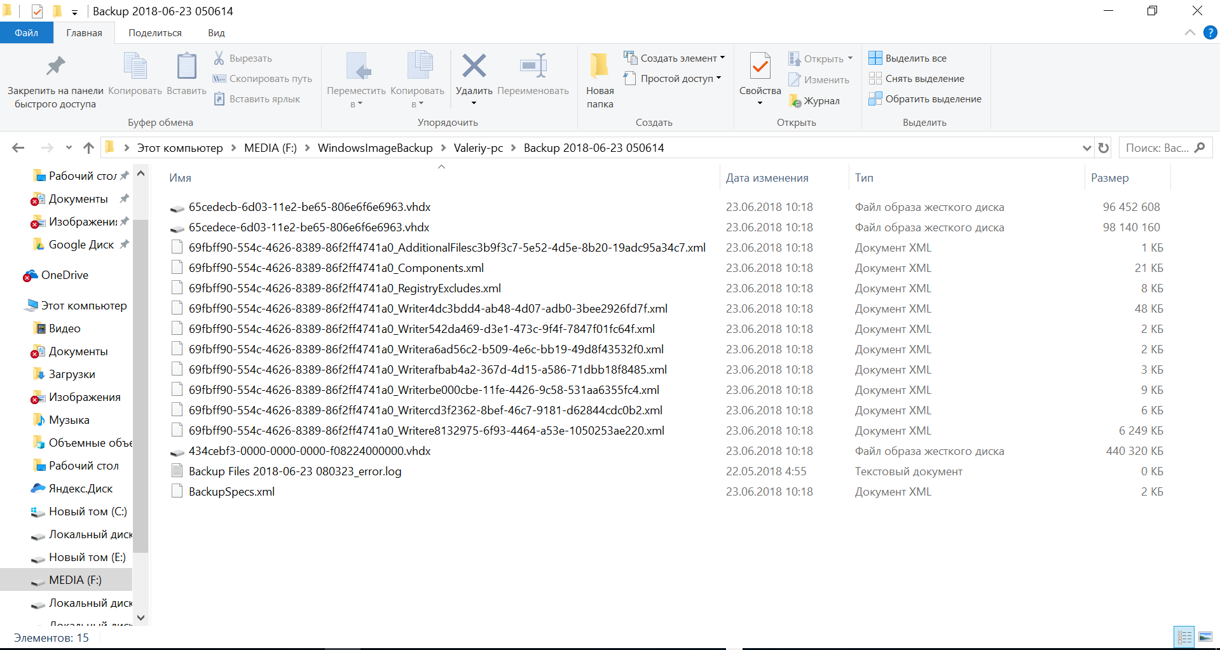This screenshot has height=650, width=1220.
Task: Select MEDIA (F:) in navigation pane
Action: (66, 580)
